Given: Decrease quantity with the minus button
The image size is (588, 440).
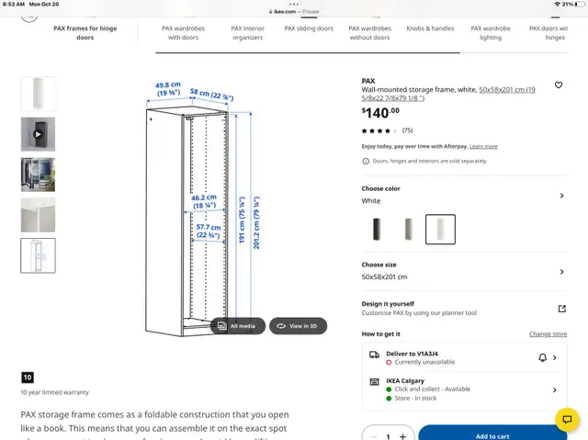Looking at the screenshot, I should pos(372,436).
